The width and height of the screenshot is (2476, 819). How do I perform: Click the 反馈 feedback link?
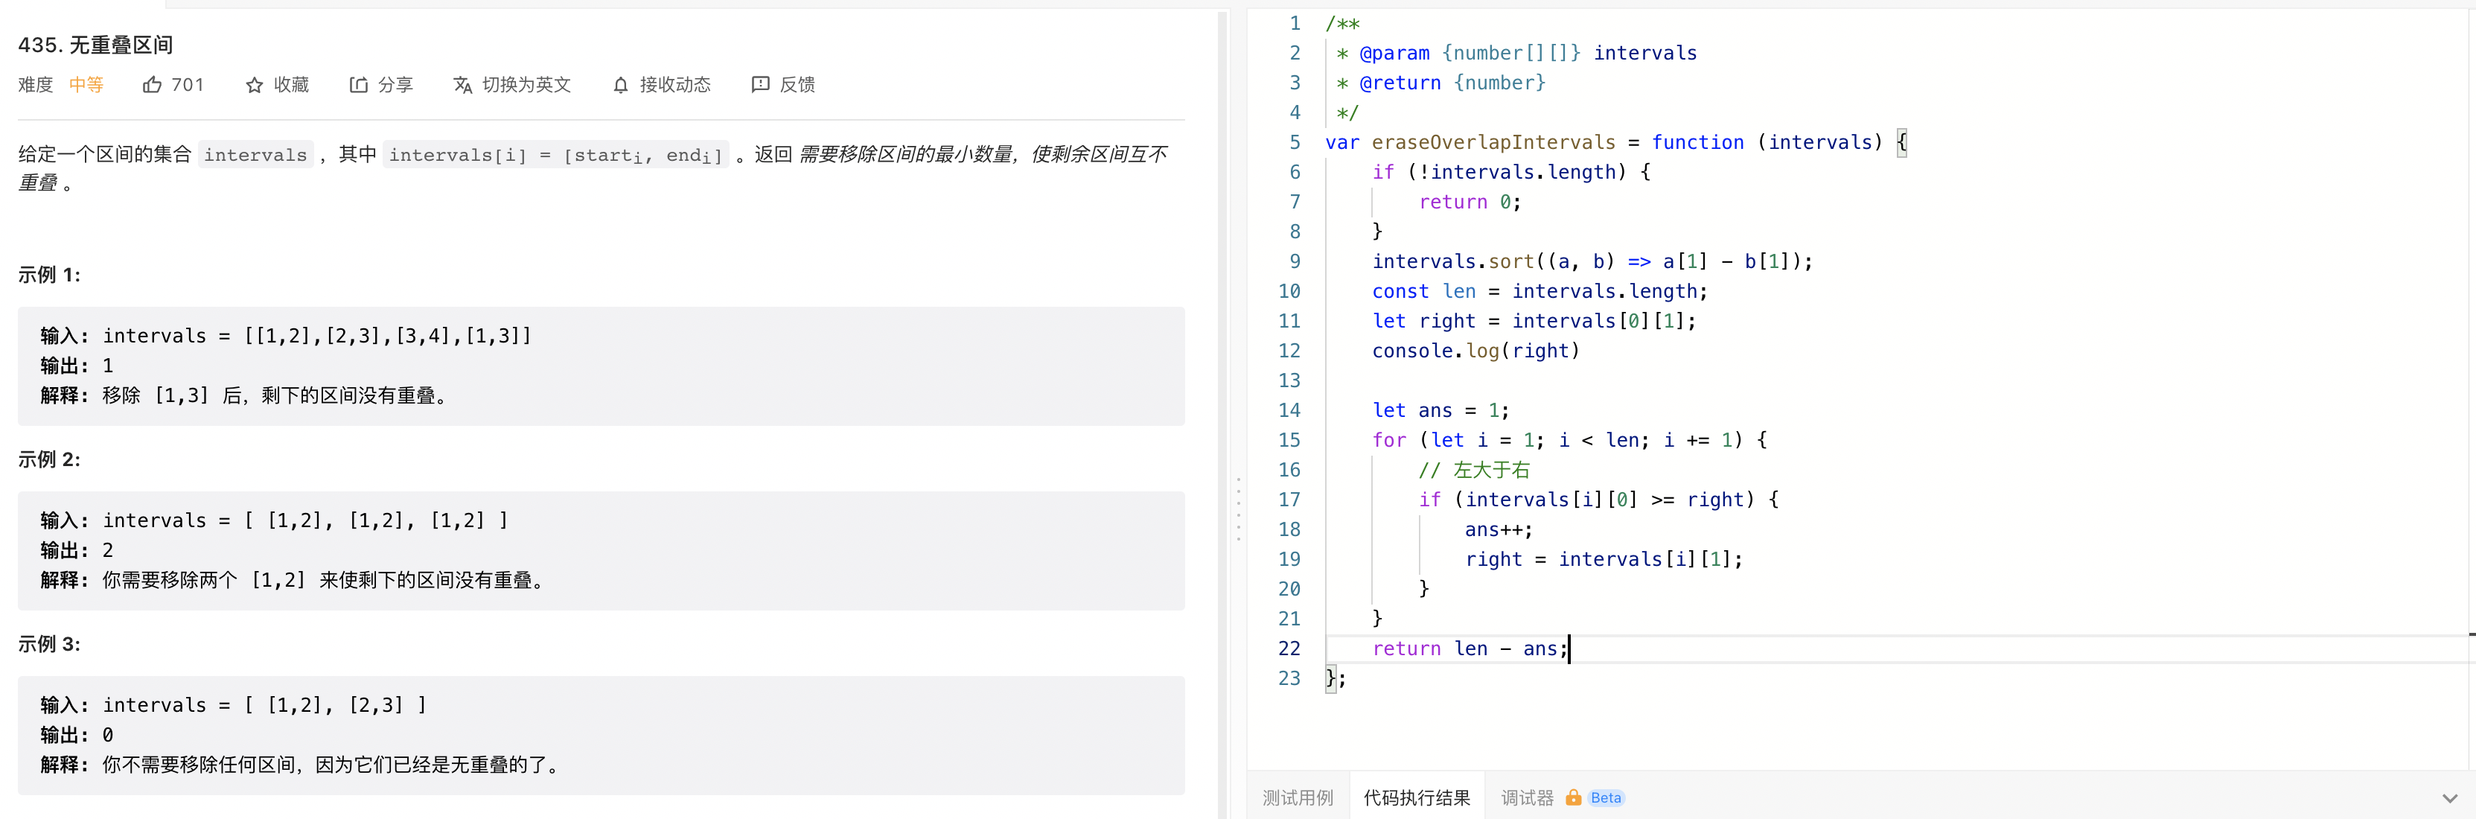797,85
